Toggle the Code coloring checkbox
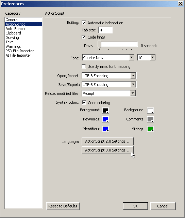185x218 pixels. click(x=84, y=102)
